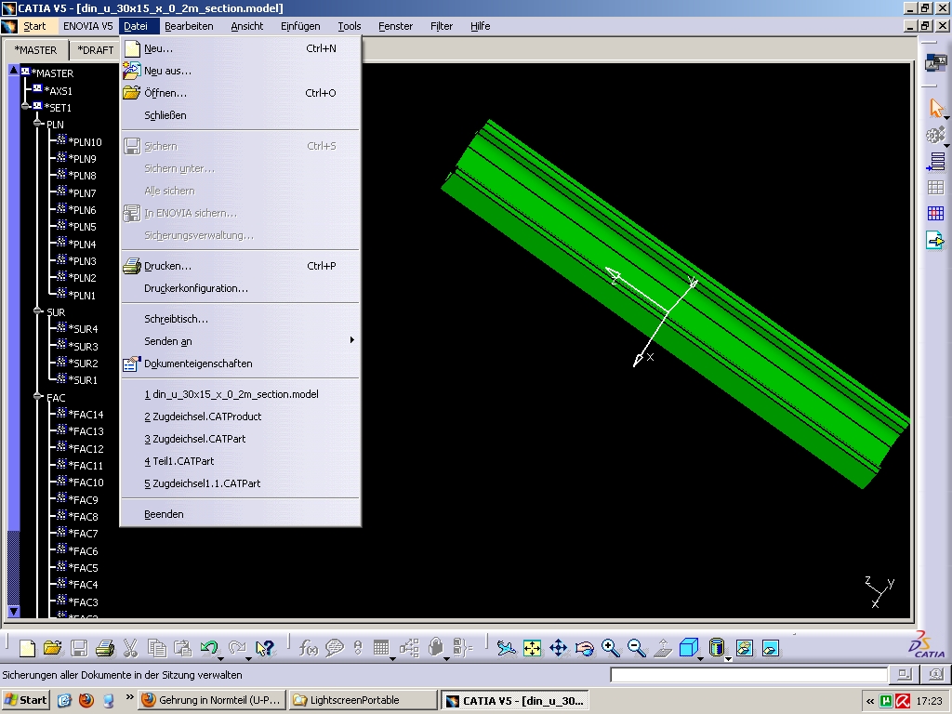This screenshot has height=714, width=952.
Task: Click the What's This help pointer icon
Action: tap(265, 648)
